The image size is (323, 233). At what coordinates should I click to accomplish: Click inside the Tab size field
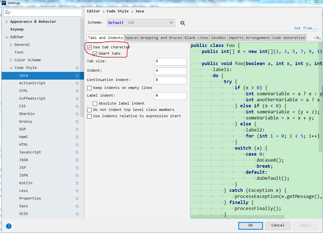coord(170,61)
